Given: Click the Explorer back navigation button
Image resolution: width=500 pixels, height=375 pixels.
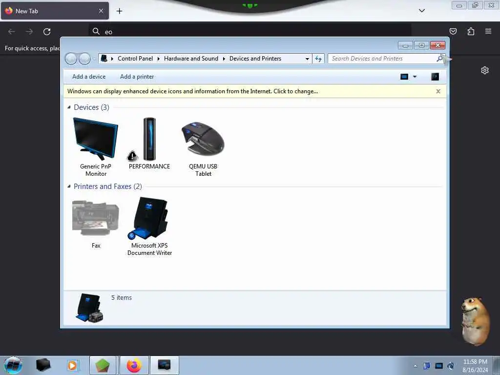Looking at the screenshot, I should [x=71, y=59].
